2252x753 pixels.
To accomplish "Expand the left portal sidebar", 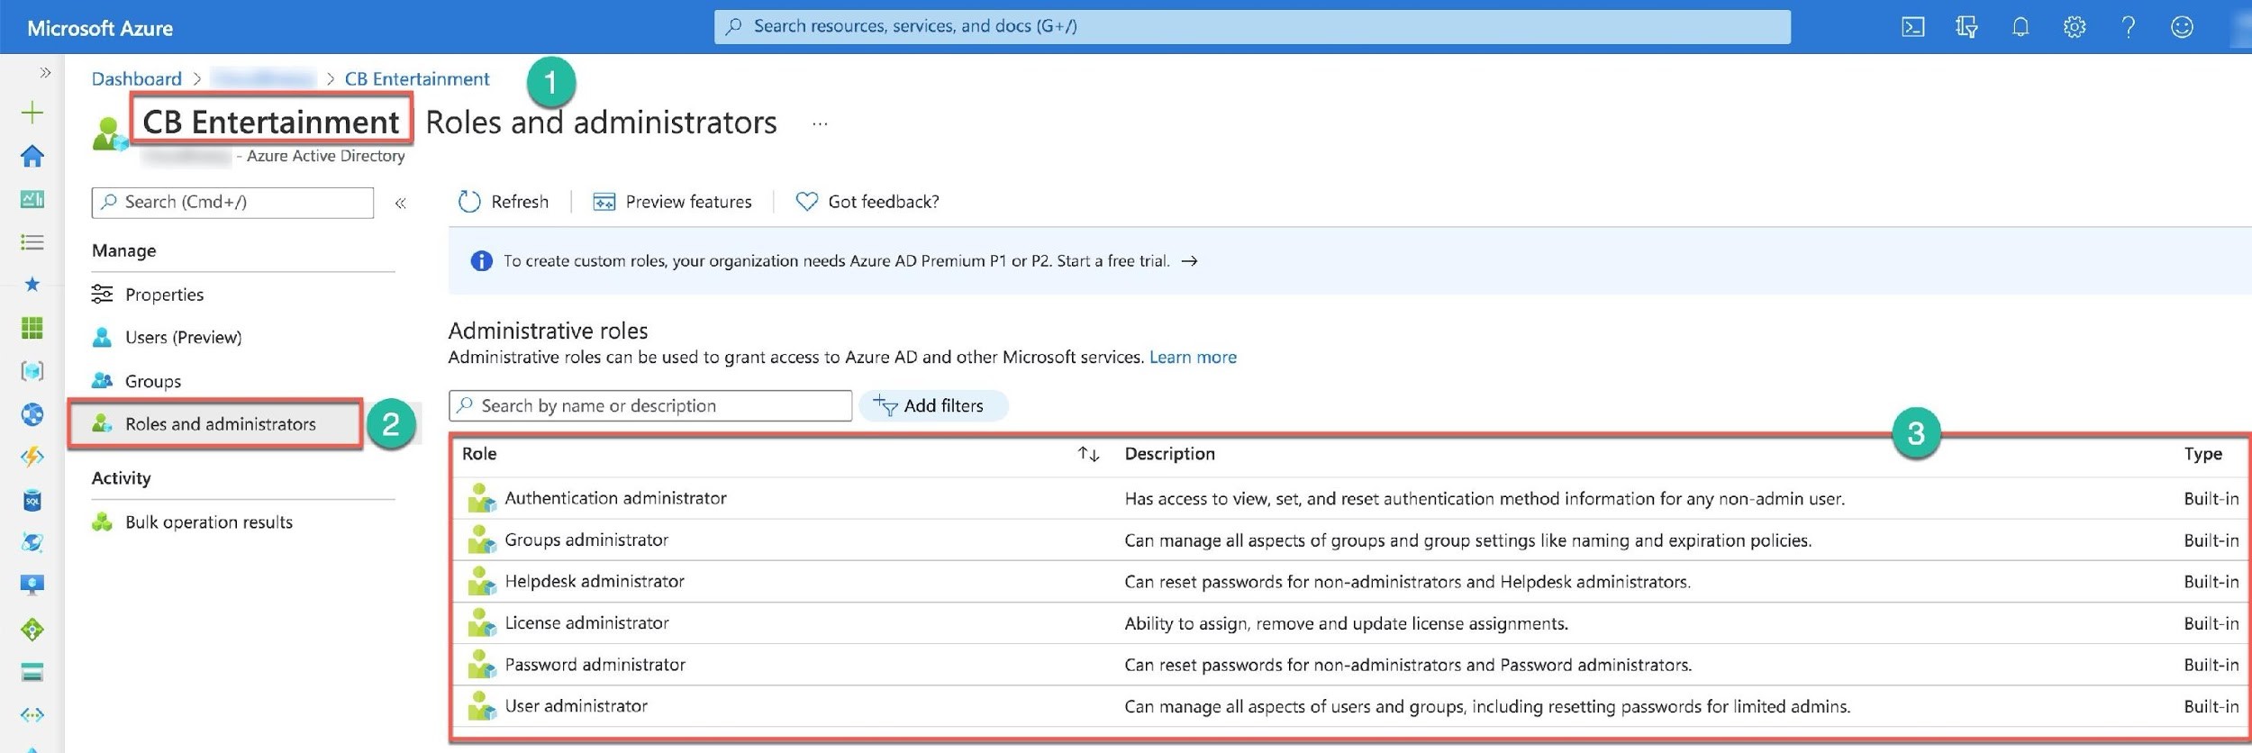I will point(45,72).
